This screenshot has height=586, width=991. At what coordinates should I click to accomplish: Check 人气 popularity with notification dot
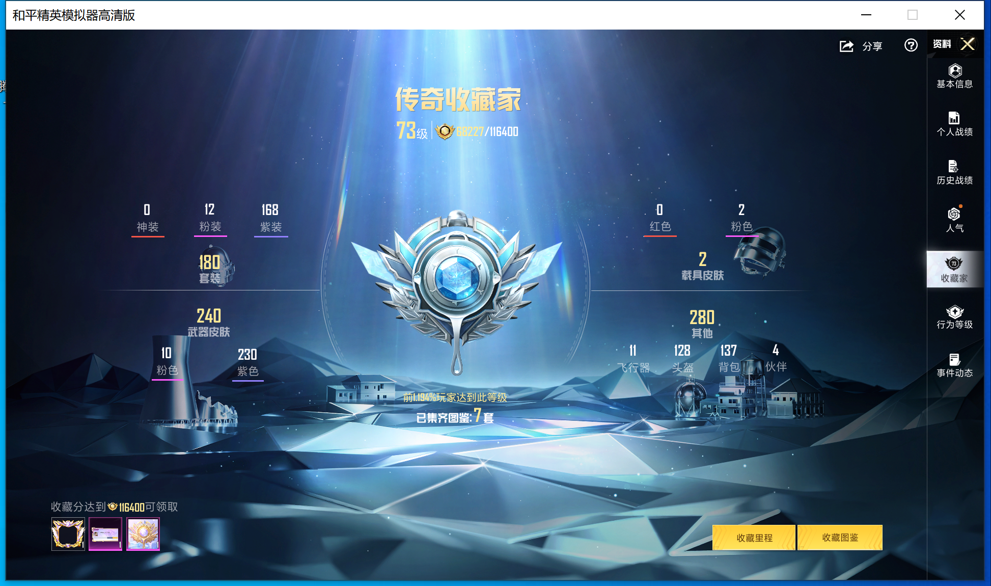pos(955,220)
